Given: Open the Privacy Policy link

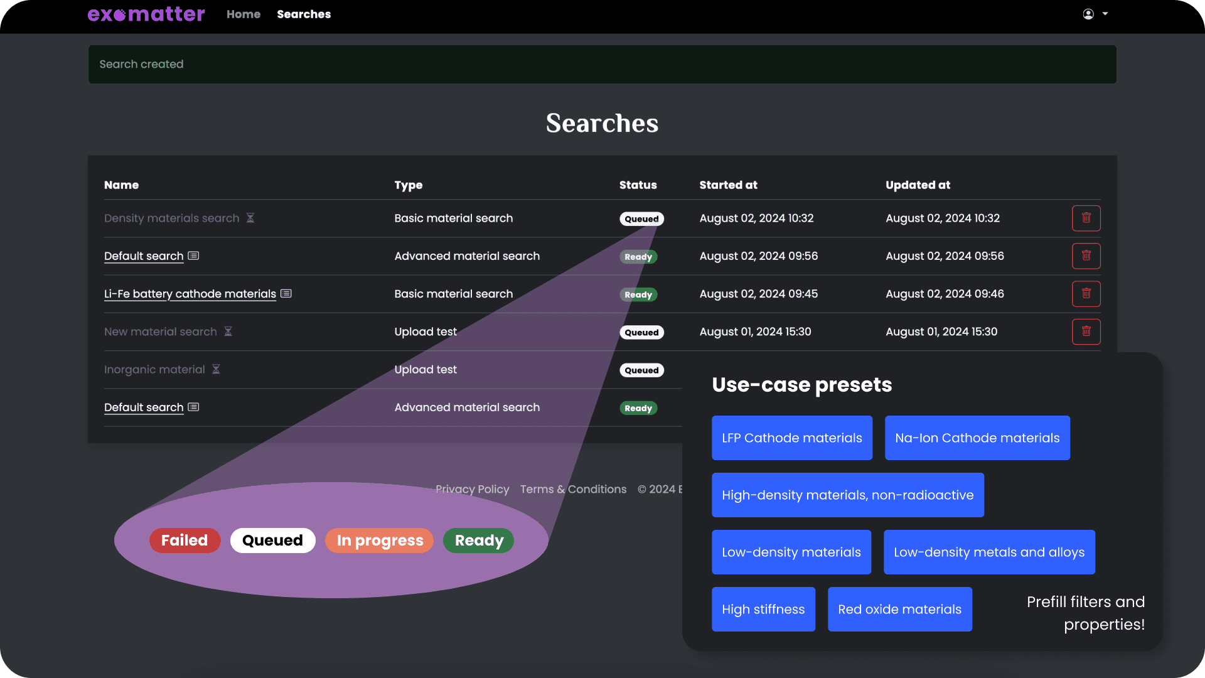Looking at the screenshot, I should click(472, 489).
